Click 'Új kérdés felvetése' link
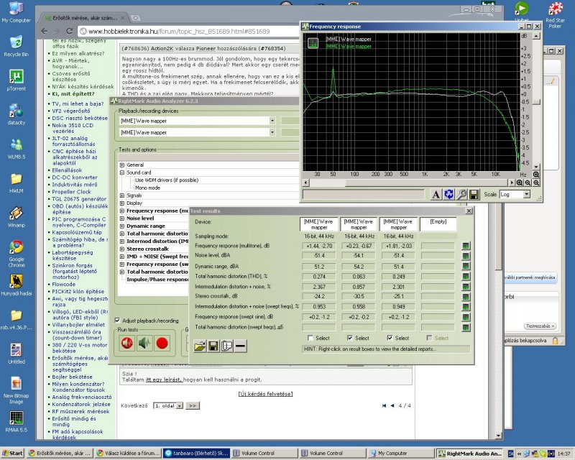Screen dimensions: 575x460 [265, 394]
